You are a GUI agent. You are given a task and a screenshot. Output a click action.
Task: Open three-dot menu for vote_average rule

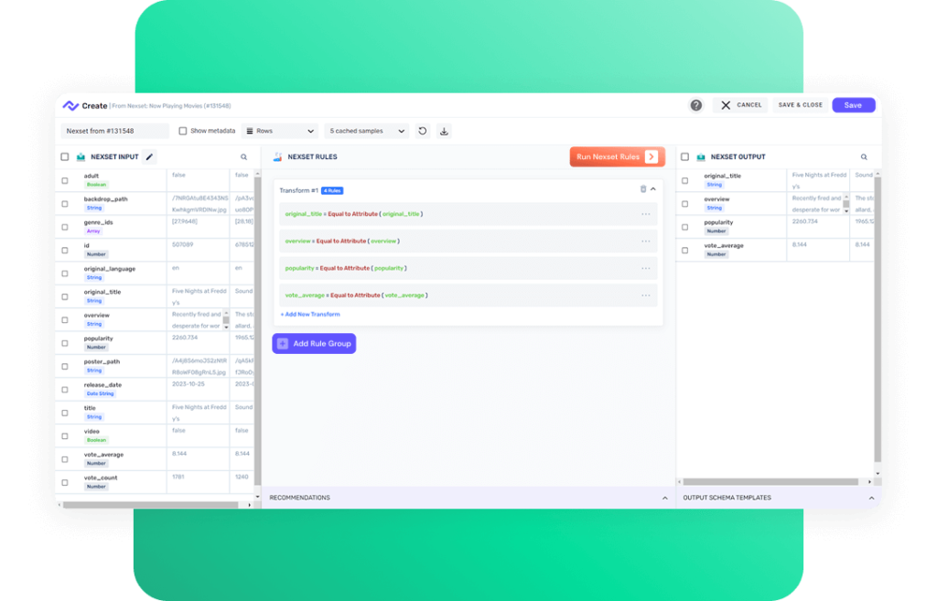point(646,295)
